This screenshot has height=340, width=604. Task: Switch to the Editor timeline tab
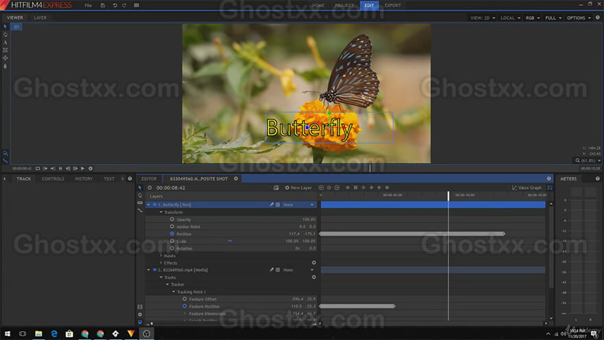coord(149,179)
